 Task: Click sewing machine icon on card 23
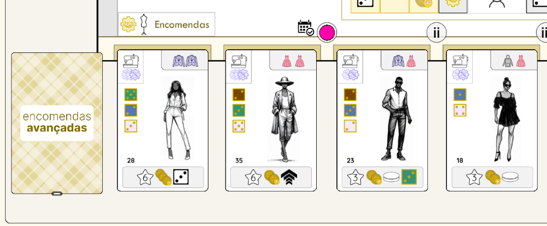tap(350, 61)
